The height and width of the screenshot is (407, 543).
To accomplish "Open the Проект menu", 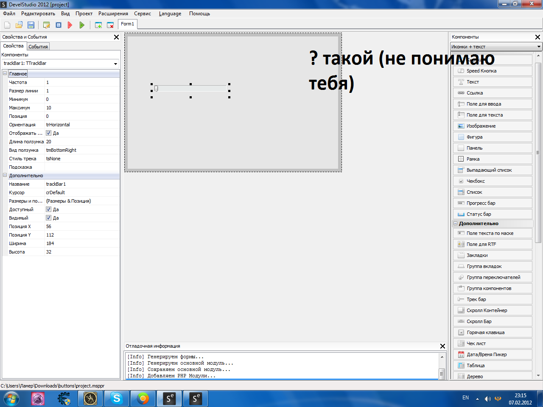I will coord(84,14).
